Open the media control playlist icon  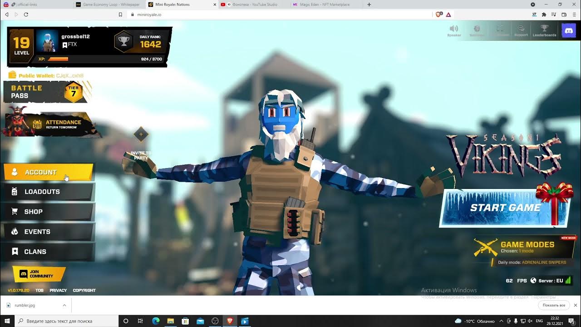pos(554,15)
